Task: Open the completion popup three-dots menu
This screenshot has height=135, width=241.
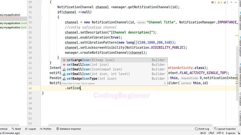Action: click(x=165, y=83)
